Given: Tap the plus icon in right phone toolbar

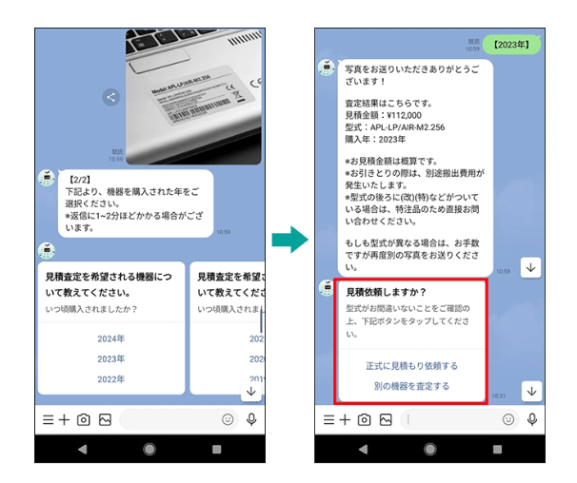Looking at the screenshot, I should pos(345,419).
